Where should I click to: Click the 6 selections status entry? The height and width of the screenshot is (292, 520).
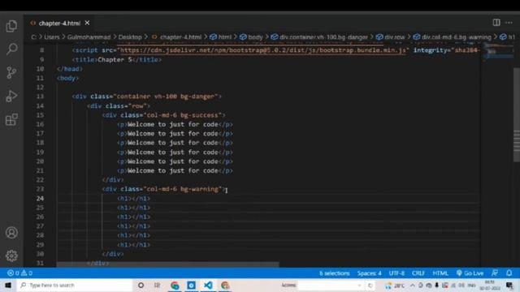coord(334,273)
